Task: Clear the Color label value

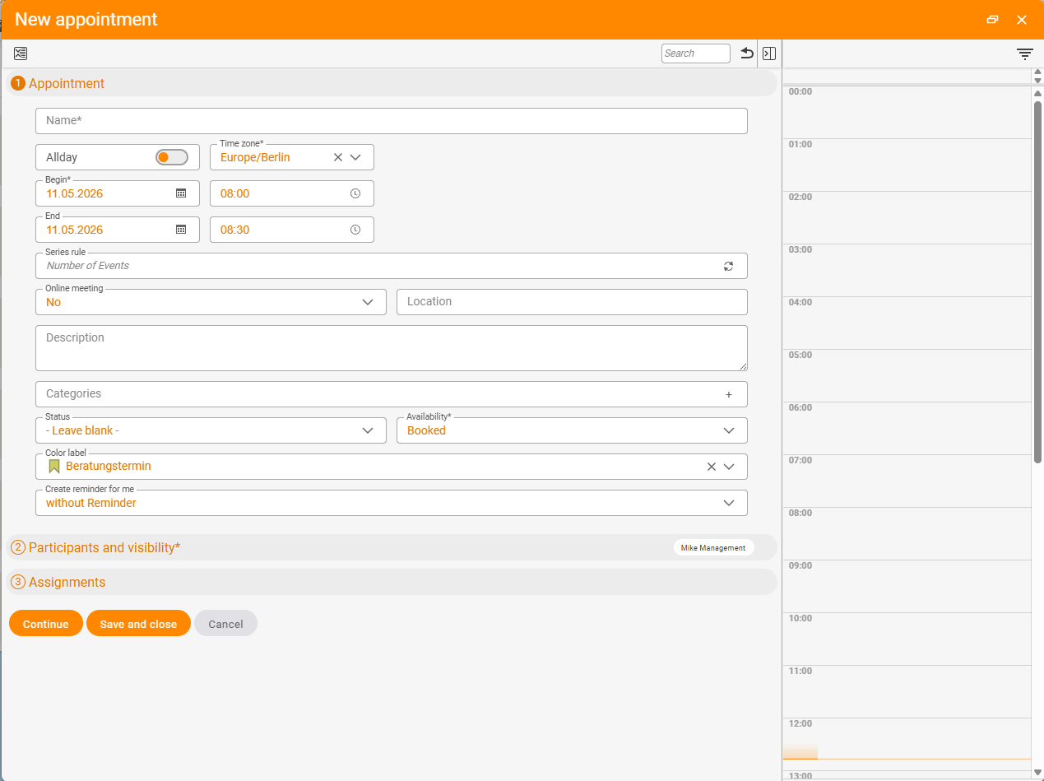Action: [x=712, y=467]
